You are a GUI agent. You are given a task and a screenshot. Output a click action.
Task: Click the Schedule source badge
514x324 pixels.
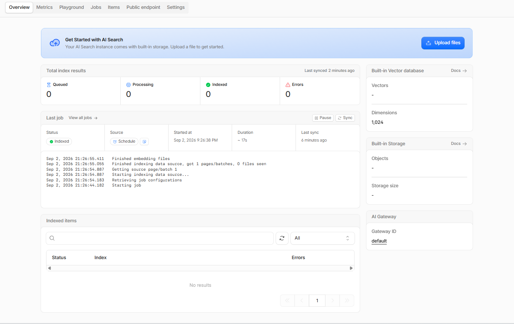click(x=124, y=142)
